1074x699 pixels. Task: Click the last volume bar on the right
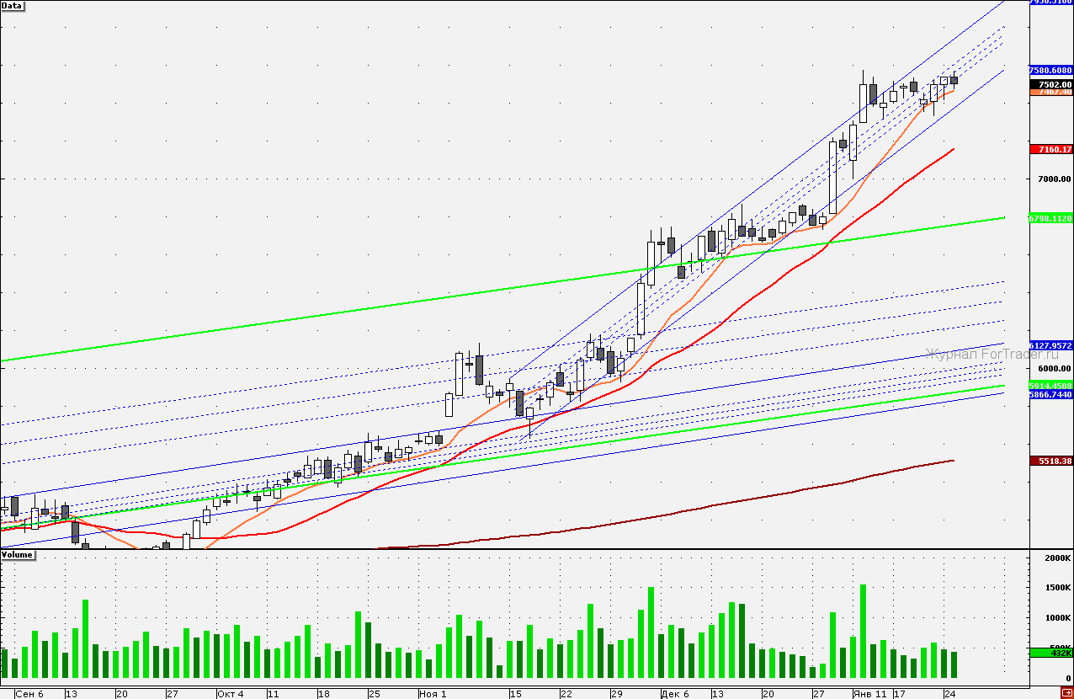tap(954, 665)
